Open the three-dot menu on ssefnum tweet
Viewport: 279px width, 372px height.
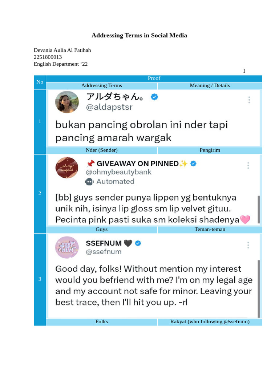pyautogui.click(x=248, y=245)
